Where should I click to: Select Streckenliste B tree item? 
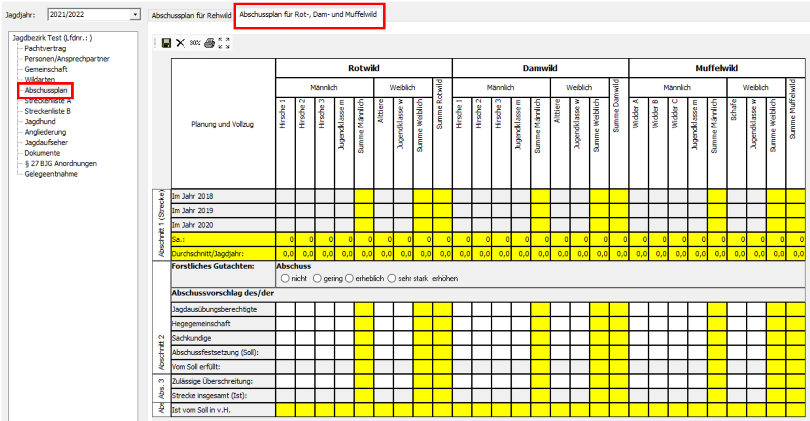(47, 111)
